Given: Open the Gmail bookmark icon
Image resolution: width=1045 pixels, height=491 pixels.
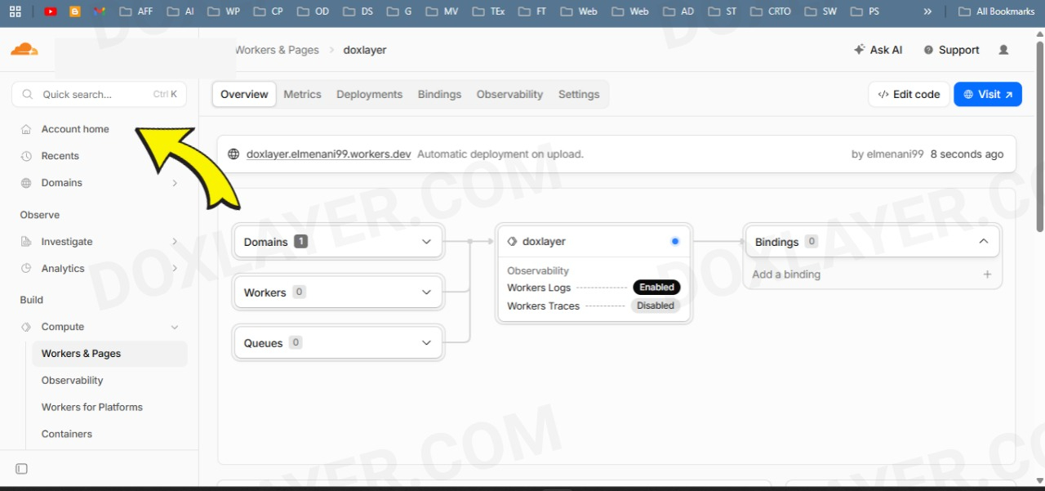Looking at the screenshot, I should [100, 11].
